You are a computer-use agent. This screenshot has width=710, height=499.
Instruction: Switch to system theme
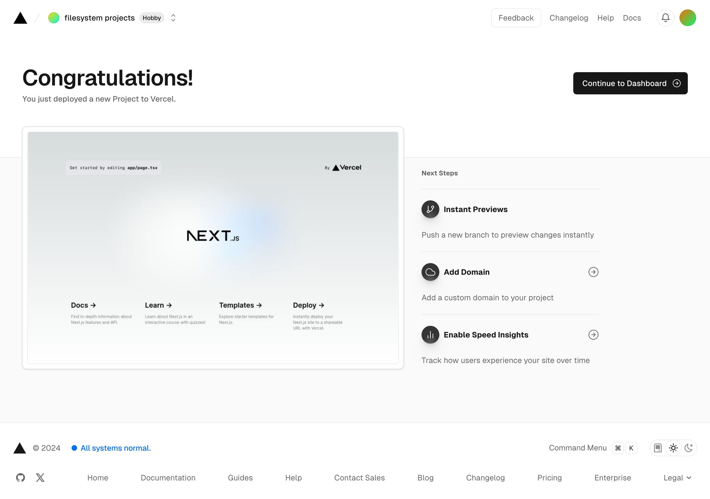point(658,448)
